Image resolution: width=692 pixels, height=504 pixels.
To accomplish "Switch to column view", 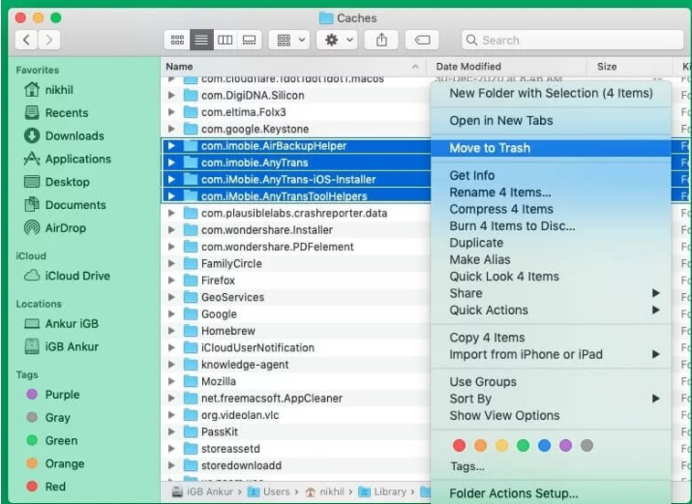I will (x=226, y=40).
